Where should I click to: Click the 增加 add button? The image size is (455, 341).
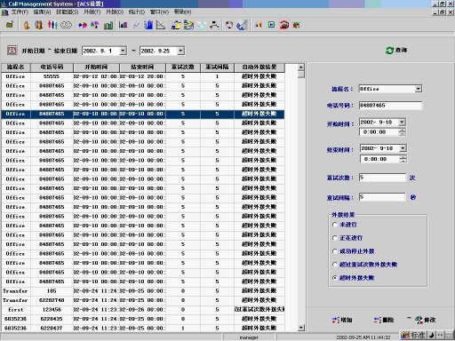click(x=342, y=320)
